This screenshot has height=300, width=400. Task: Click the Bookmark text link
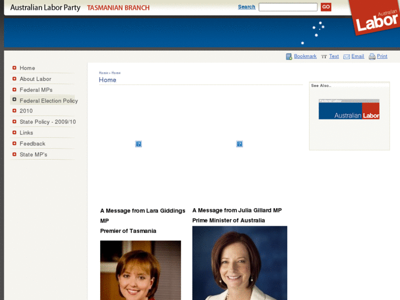[305, 57]
